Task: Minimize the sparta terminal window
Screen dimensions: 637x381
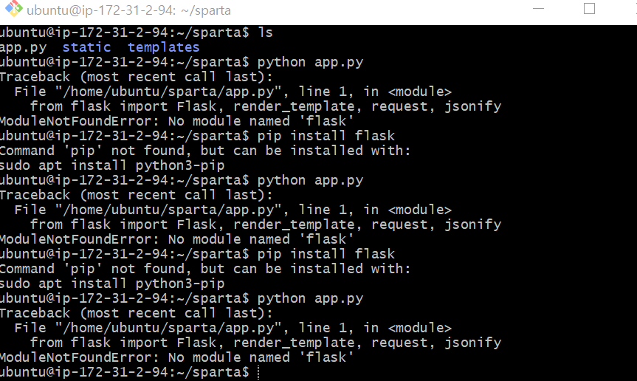Action: [x=538, y=9]
